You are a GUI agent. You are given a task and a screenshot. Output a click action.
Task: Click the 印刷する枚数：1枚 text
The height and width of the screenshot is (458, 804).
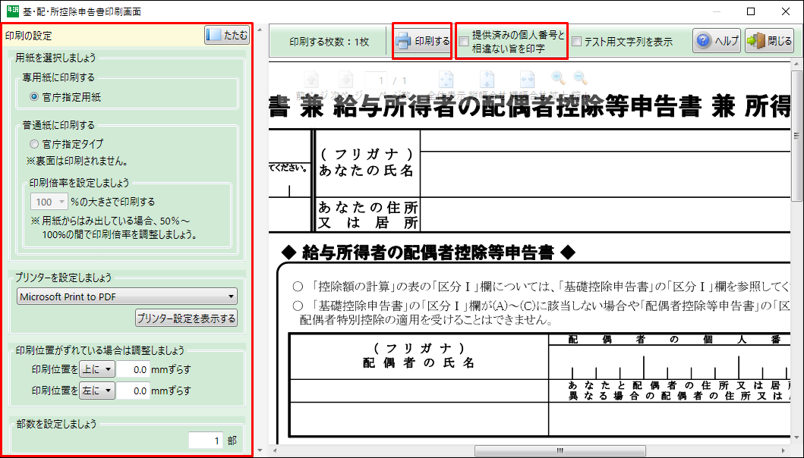coord(329,42)
